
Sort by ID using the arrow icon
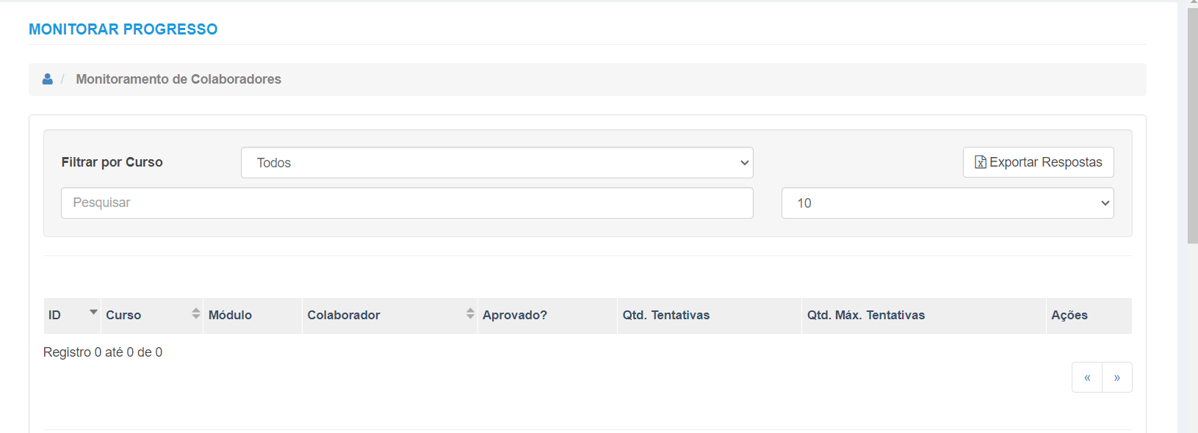point(93,313)
